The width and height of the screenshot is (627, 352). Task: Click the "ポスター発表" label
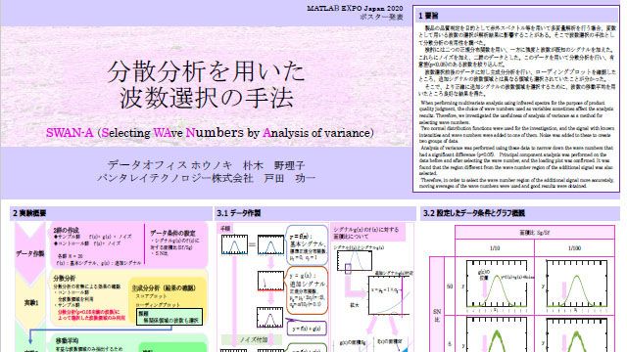[x=381, y=17]
